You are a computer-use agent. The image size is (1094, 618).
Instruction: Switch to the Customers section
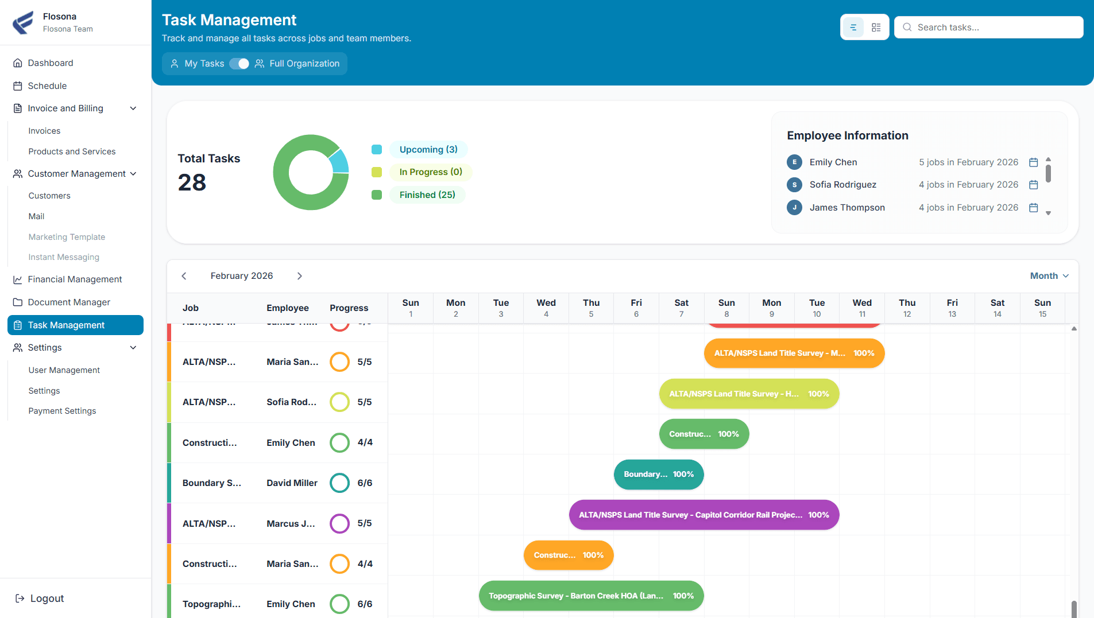coord(49,195)
